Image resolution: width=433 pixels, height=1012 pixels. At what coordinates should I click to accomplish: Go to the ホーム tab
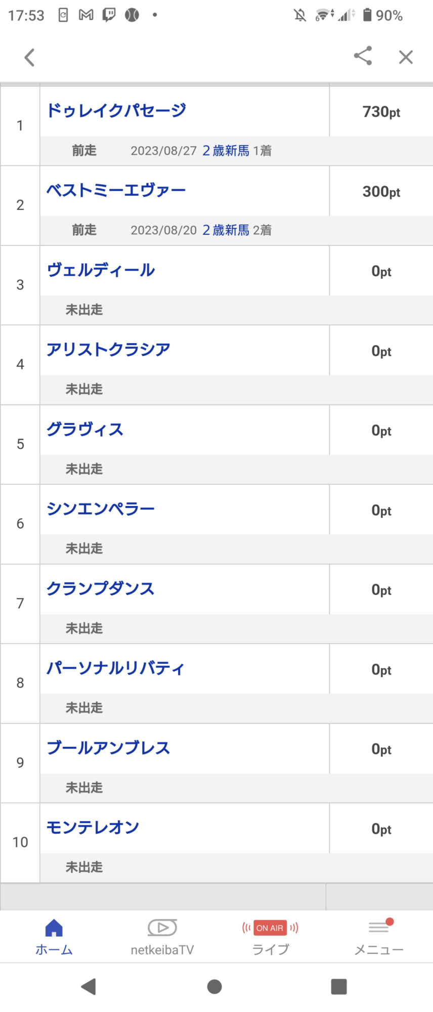pyautogui.click(x=54, y=938)
